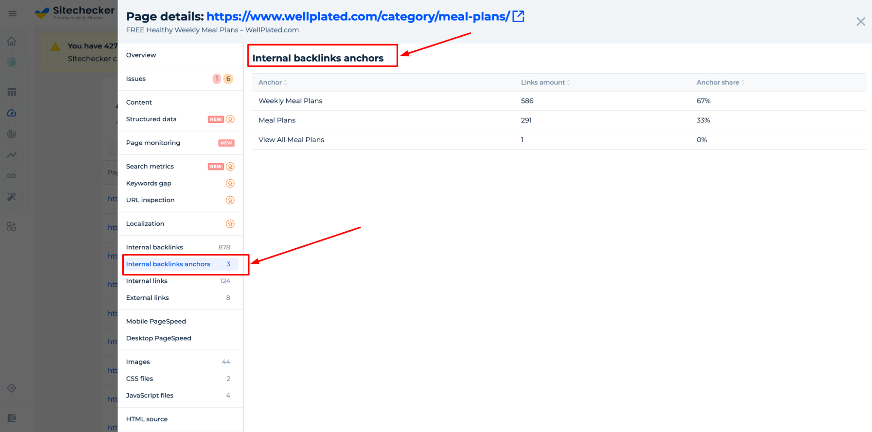
Task: Go to Home via house icon
Action: point(12,41)
